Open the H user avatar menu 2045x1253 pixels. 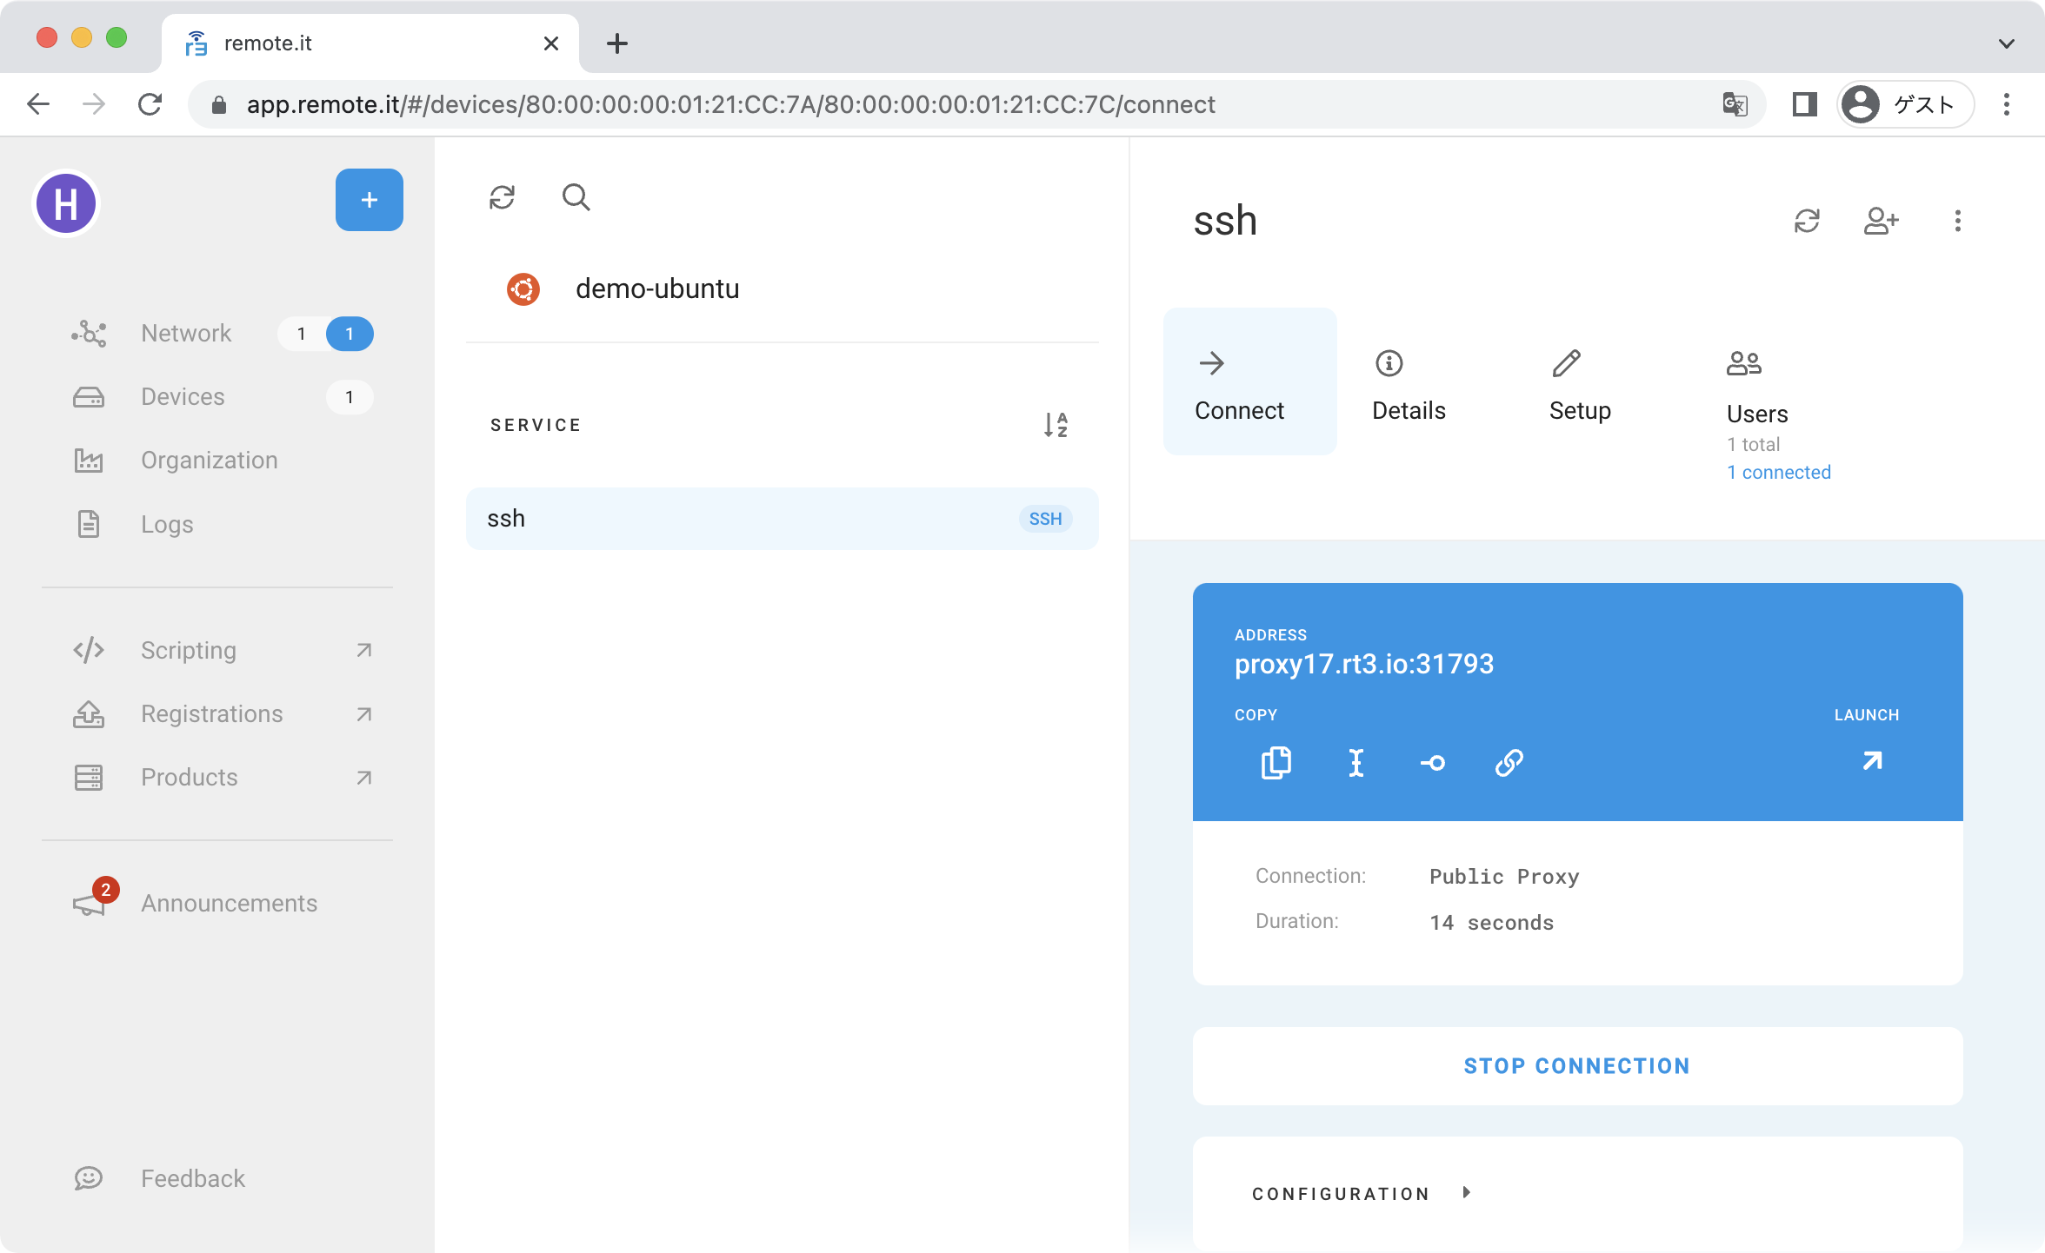66,204
